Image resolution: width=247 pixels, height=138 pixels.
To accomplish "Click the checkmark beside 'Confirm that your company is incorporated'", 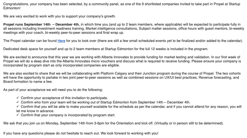I will (x=18, y=115).
